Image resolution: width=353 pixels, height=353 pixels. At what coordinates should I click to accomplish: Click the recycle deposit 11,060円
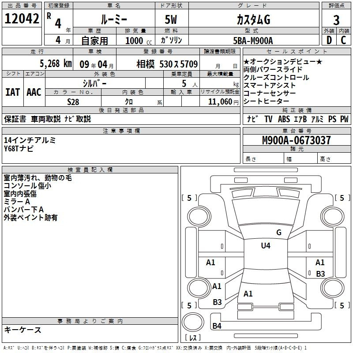pyautogui.click(x=223, y=102)
